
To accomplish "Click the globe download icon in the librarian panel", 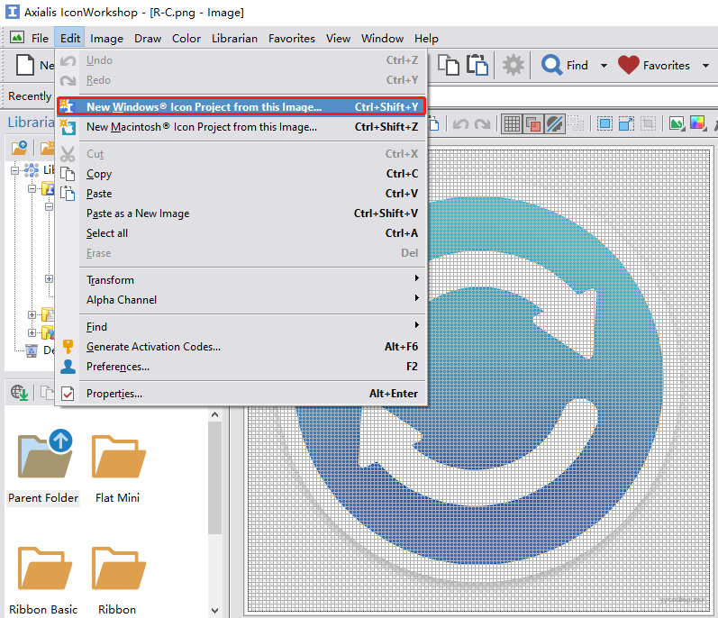I will click(x=20, y=392).
